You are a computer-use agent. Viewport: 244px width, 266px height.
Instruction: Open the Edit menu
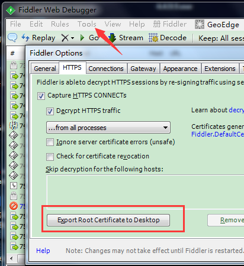coord(36,24)
